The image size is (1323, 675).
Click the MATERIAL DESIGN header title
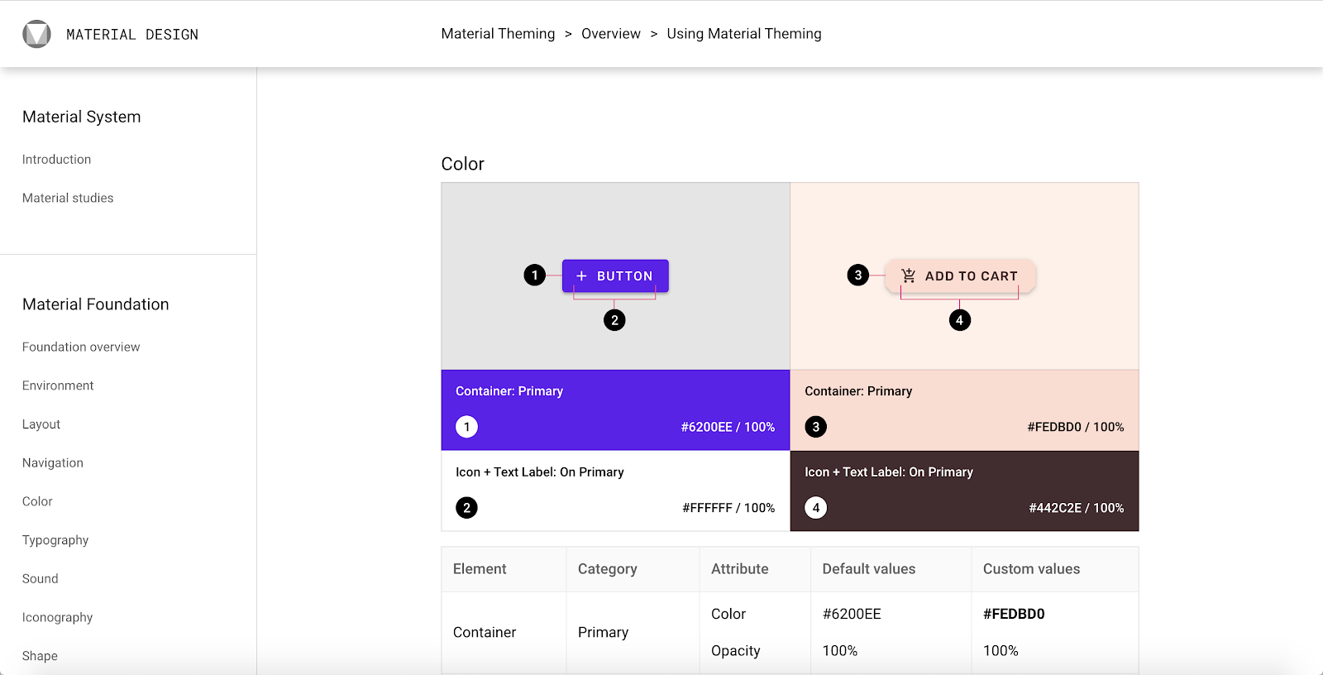point(132,35)
